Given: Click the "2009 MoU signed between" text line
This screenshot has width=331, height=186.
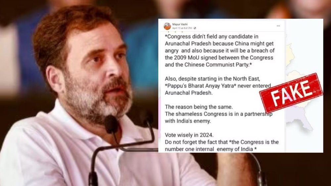Looking at the screenshot, I should pyautogui.click(x=219, y=57).
